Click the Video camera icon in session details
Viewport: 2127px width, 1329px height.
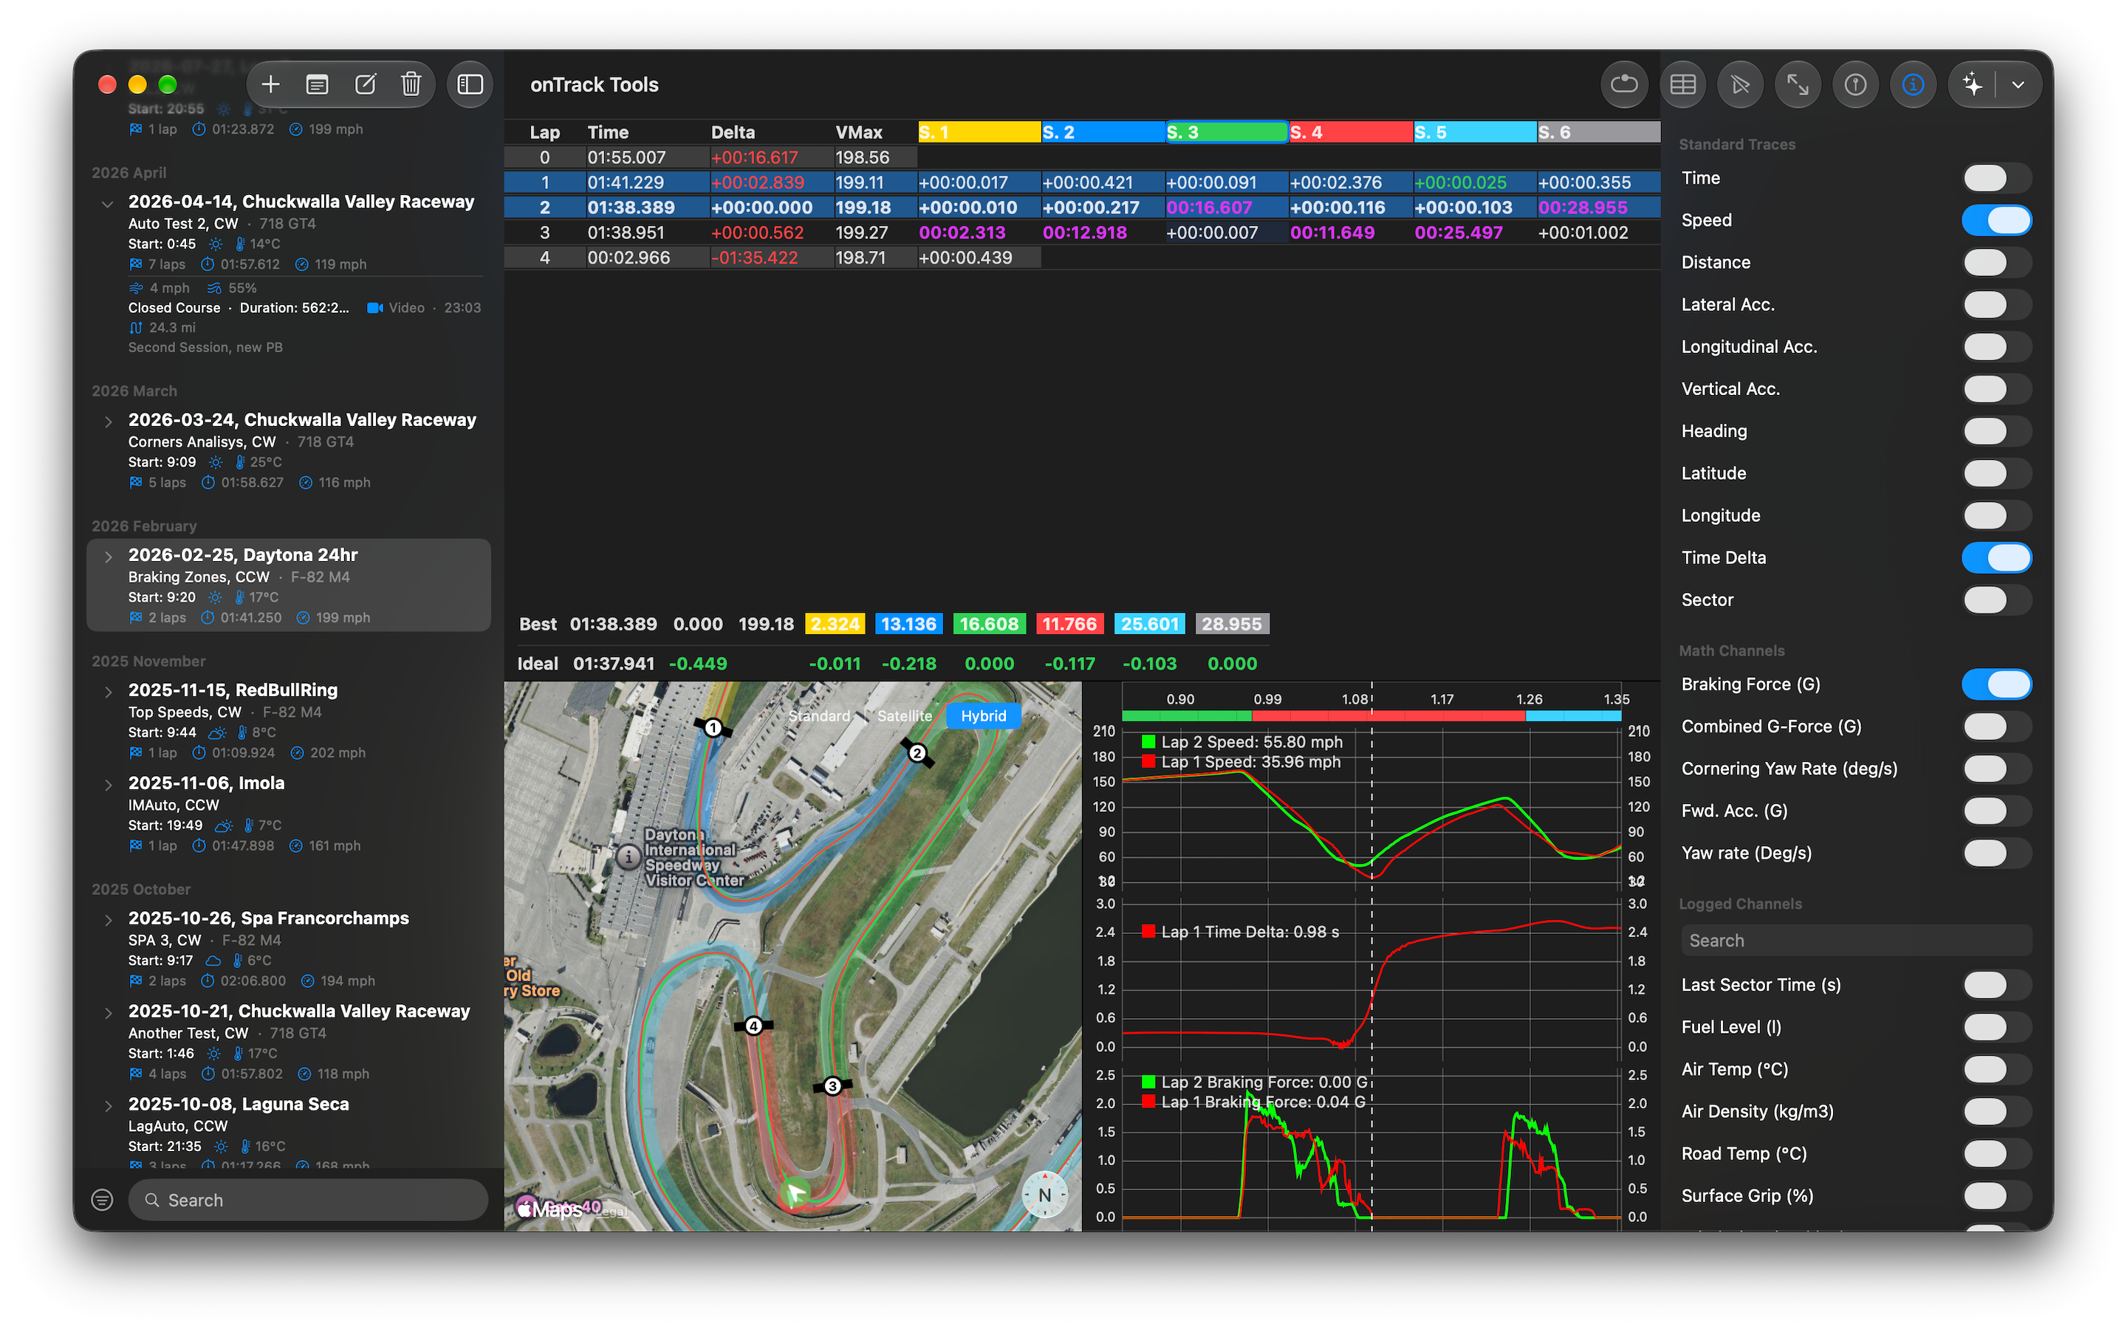375,308
